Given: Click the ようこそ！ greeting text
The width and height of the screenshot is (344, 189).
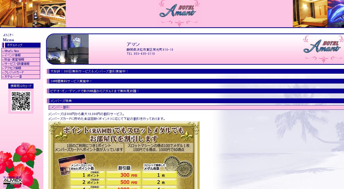Looking at the screenshot, I should point(8,35).
